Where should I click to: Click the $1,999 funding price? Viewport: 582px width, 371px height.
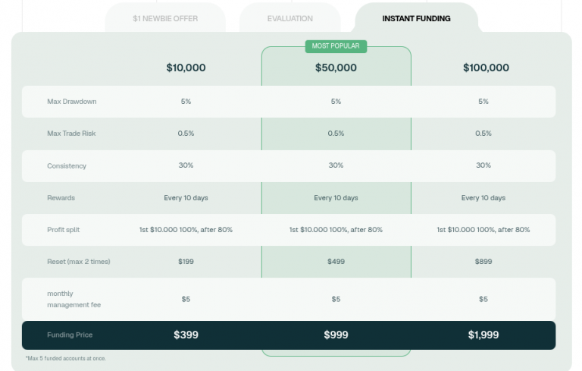483,335
